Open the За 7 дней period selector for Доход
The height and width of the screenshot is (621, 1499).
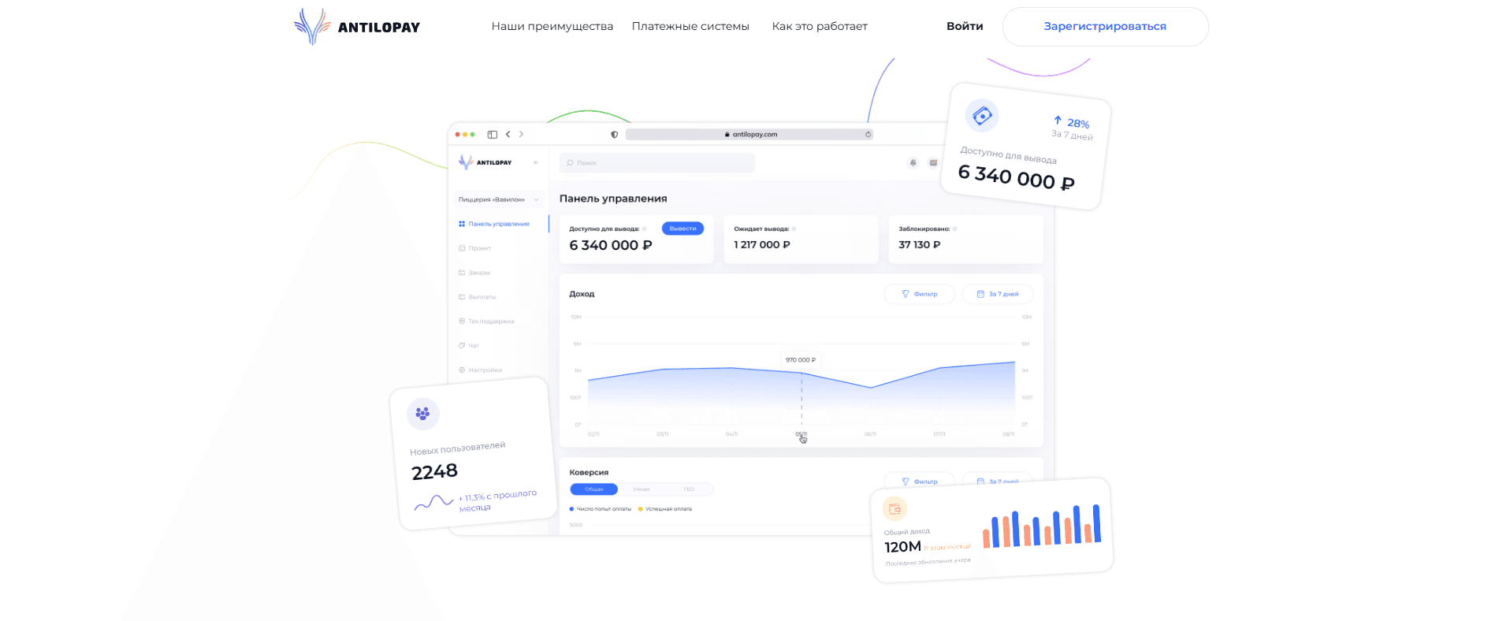pyautogui.click(x=998, y=294)
